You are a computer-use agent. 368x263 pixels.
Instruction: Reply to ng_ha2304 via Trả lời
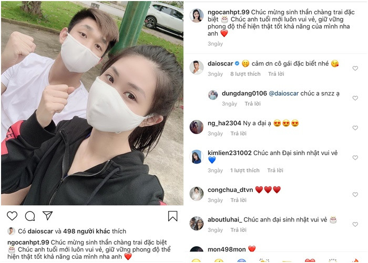point(239,134)
